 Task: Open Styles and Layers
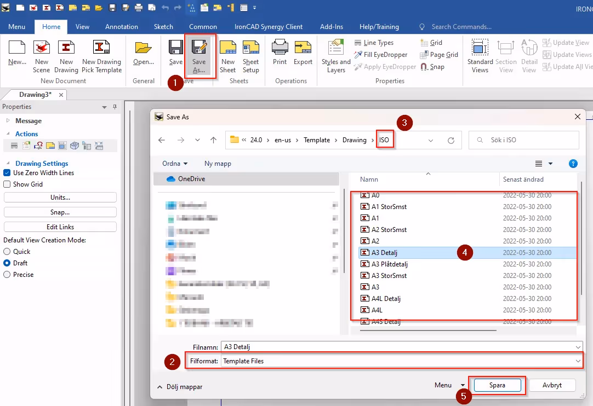(336, 57)
